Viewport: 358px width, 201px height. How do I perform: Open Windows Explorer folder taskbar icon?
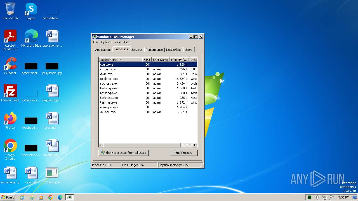tap(32, 197)
